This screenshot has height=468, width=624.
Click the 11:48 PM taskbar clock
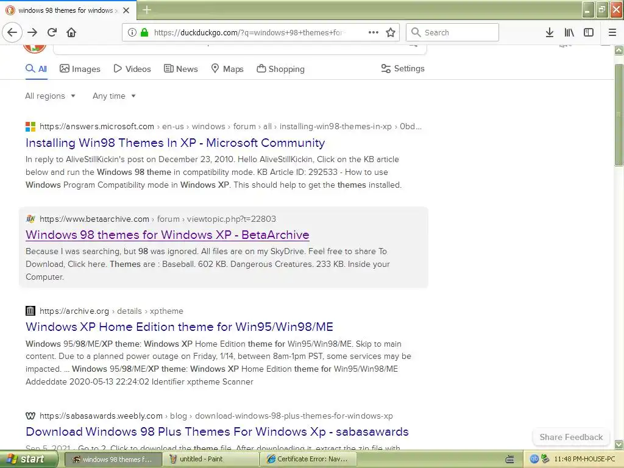[x=584, y=459]
